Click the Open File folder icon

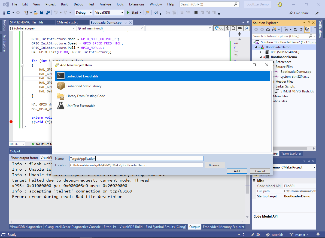tap(36, 13)
